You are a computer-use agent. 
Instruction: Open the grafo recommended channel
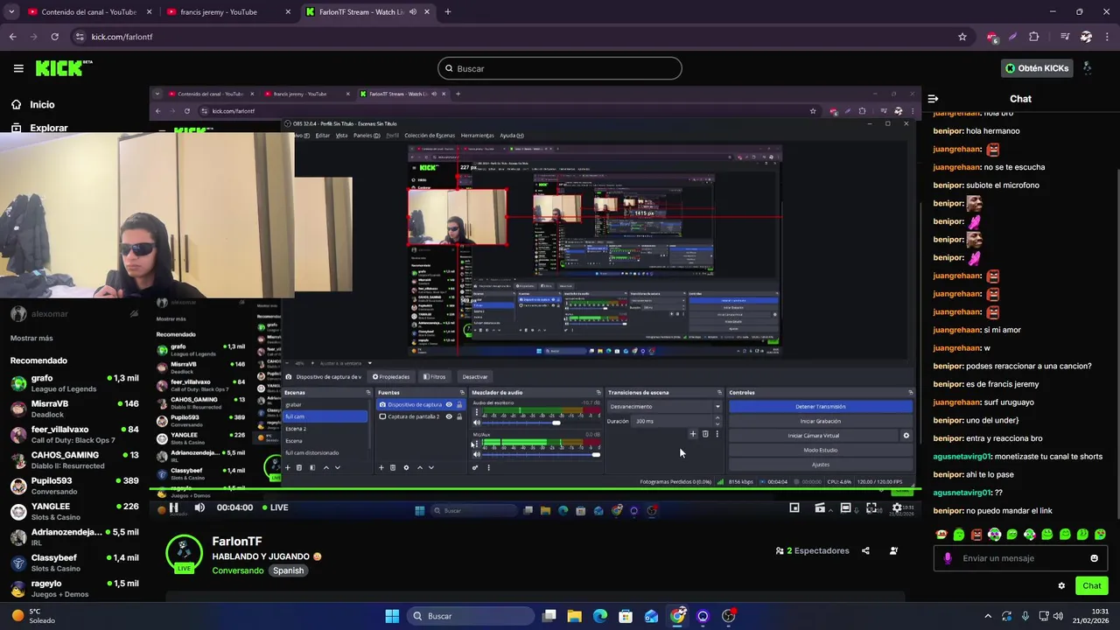pos(74,383)
